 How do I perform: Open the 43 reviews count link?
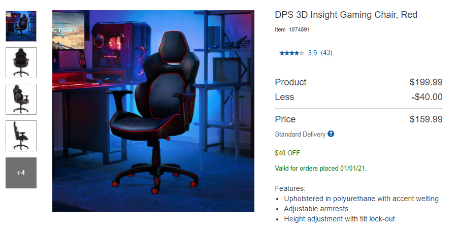326,53
